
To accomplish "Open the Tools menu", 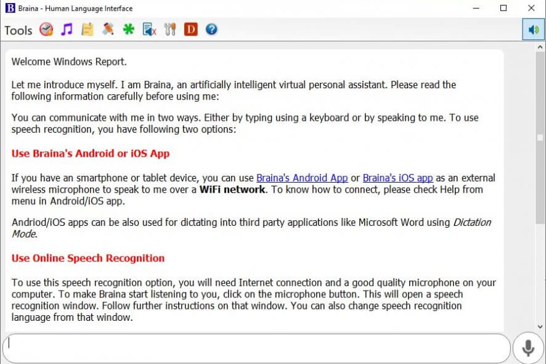I will tap(18, 30).
